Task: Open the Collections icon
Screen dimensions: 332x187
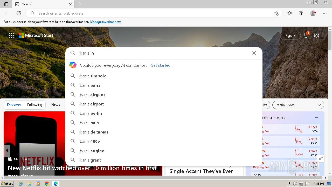Action: point(301,13)
